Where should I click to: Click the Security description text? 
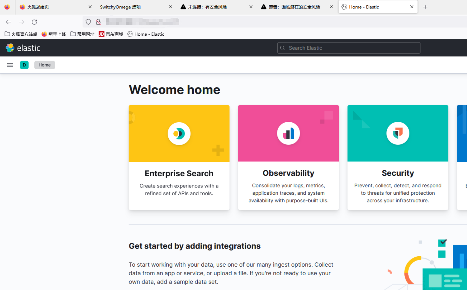click(398, 193)
